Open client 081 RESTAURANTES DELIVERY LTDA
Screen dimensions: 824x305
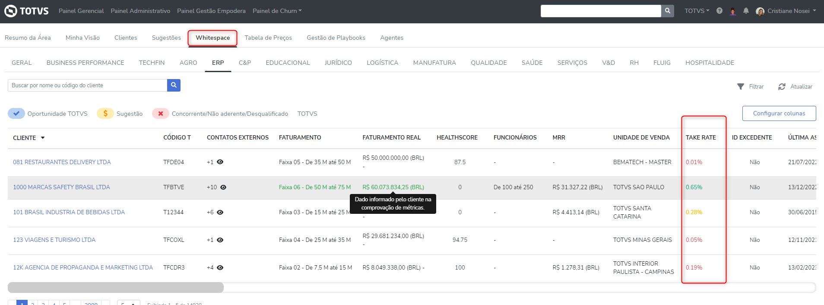(62, 162)
